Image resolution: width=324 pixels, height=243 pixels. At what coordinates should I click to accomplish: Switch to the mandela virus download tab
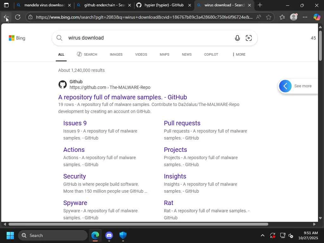[44, 5]
